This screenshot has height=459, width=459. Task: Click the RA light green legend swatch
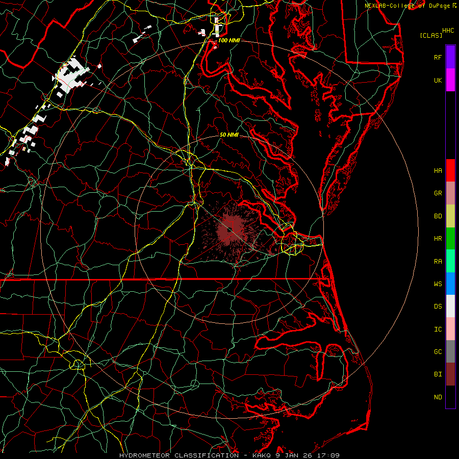pos(450,261)
